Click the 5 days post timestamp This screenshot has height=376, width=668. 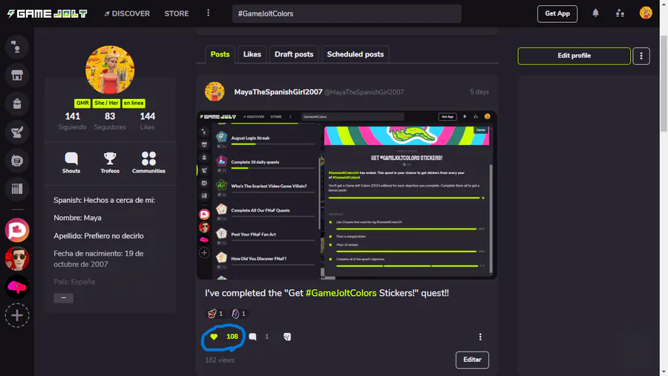click(x=479, y=92)
